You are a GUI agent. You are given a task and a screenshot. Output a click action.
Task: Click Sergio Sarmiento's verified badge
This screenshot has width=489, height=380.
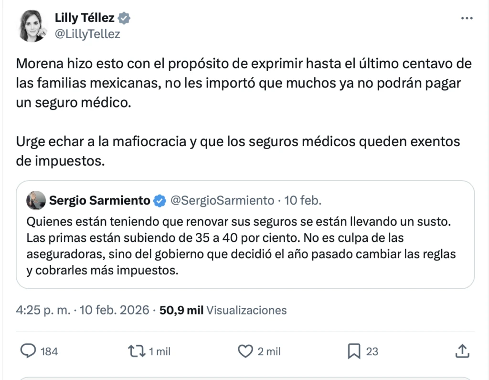pyautogui.click(x=159, y=201)
